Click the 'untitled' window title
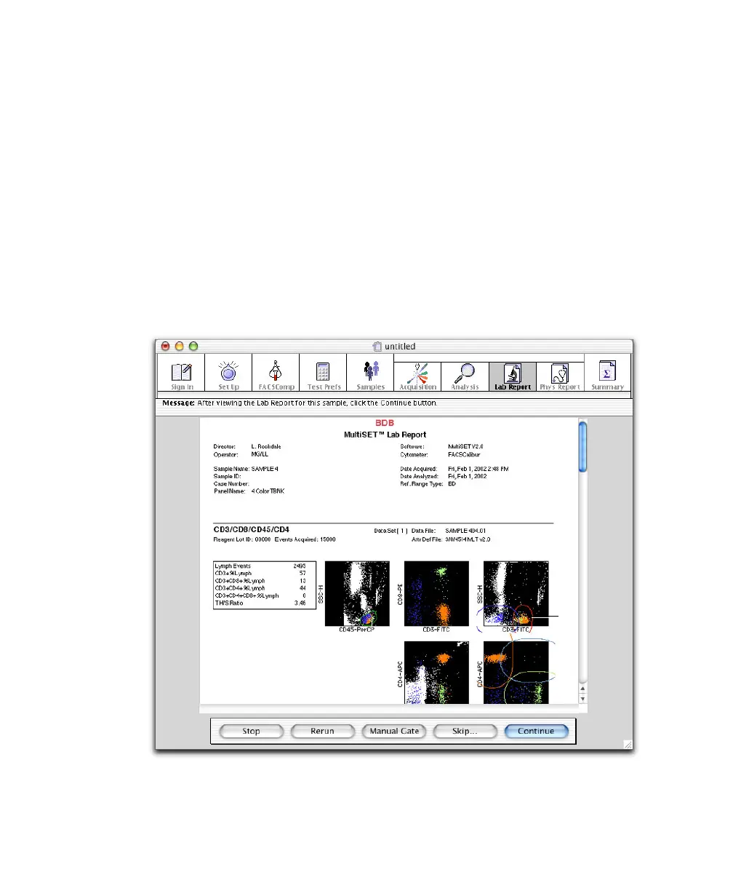733x891 pixels. tap(399, 346)
